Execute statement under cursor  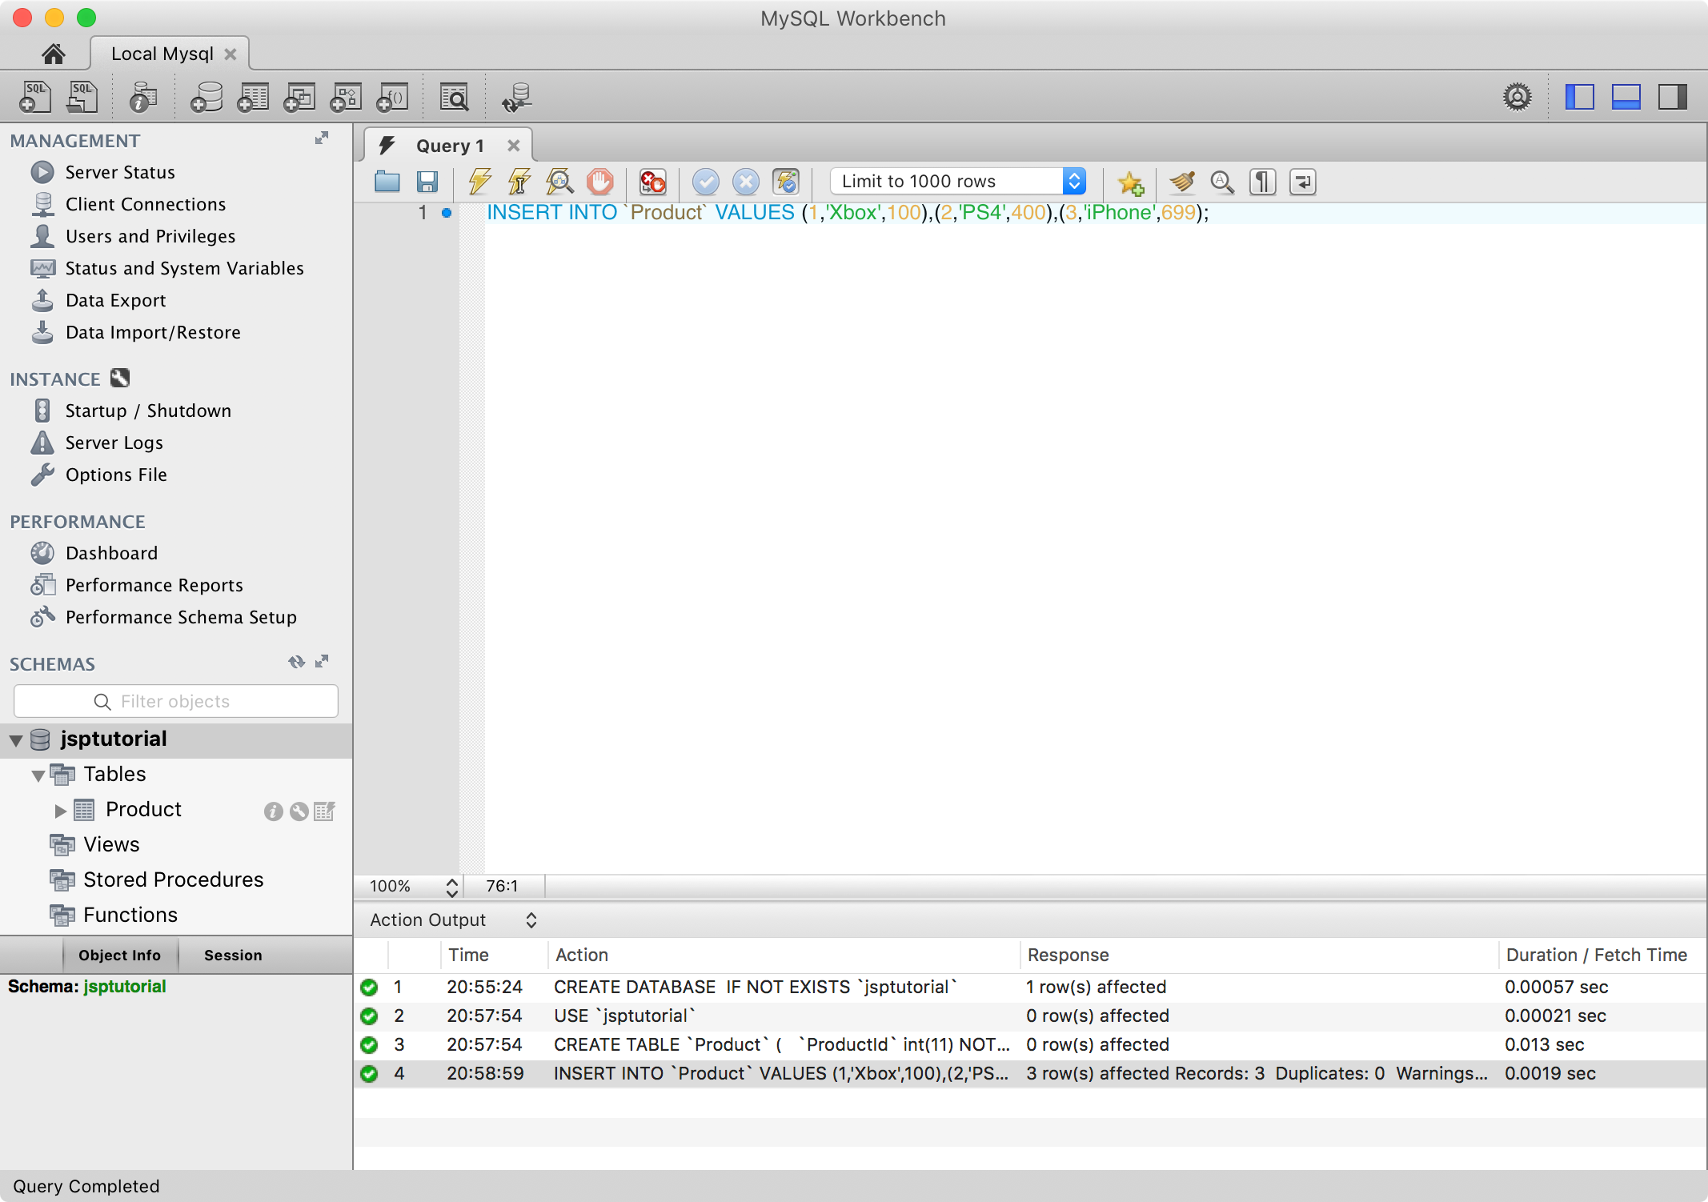(x=519, y=182)
